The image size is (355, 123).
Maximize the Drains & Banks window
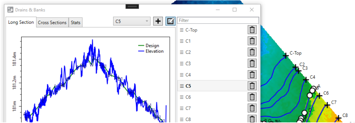point(234,10)
